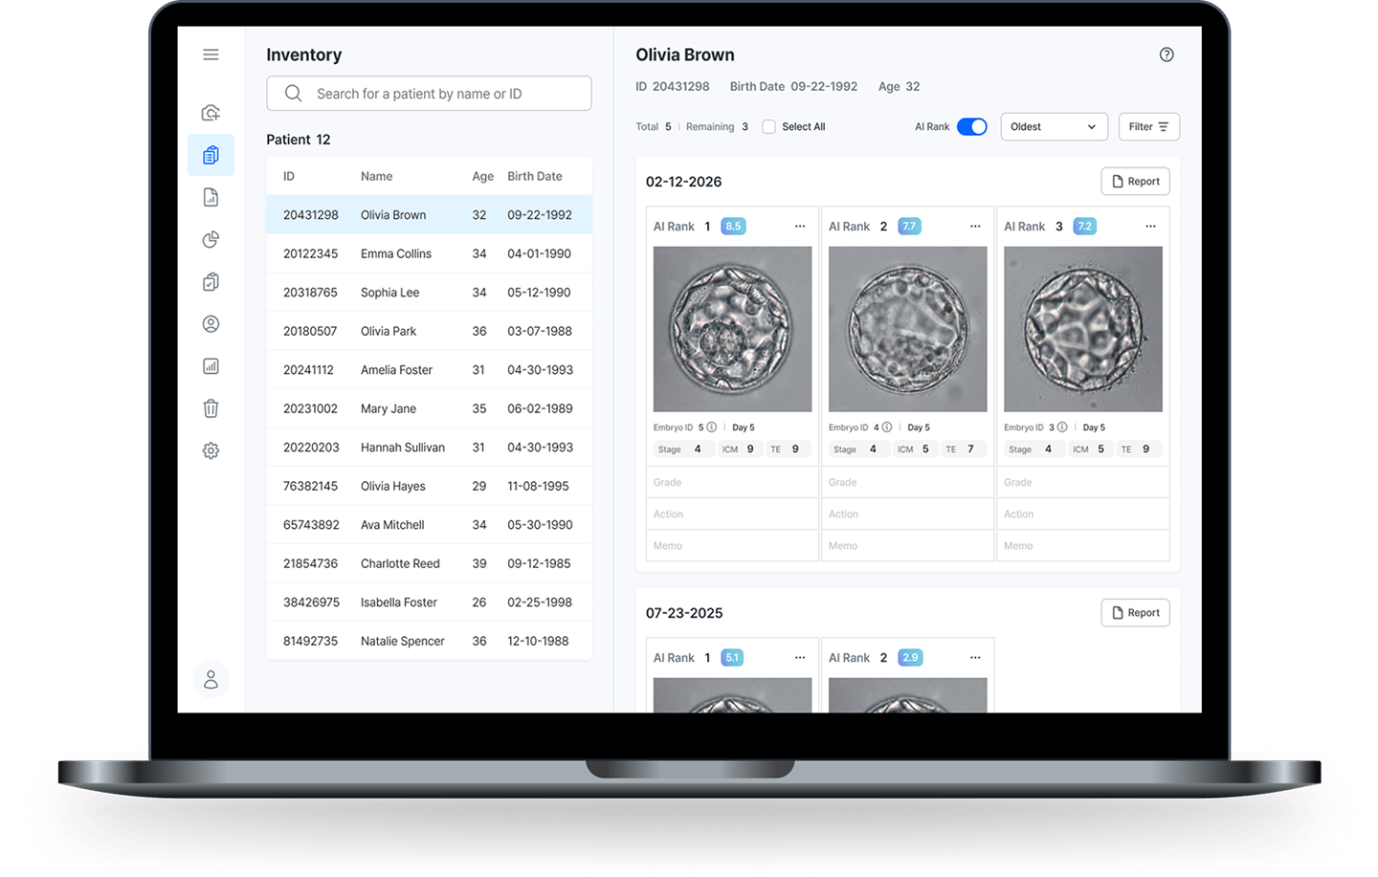Click the patient search input field
The width and height of the screenshot is (1378, 877).
point(429,94)
